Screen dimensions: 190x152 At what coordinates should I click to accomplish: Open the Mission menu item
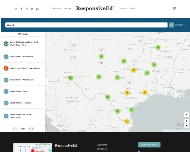click(57, 9)
